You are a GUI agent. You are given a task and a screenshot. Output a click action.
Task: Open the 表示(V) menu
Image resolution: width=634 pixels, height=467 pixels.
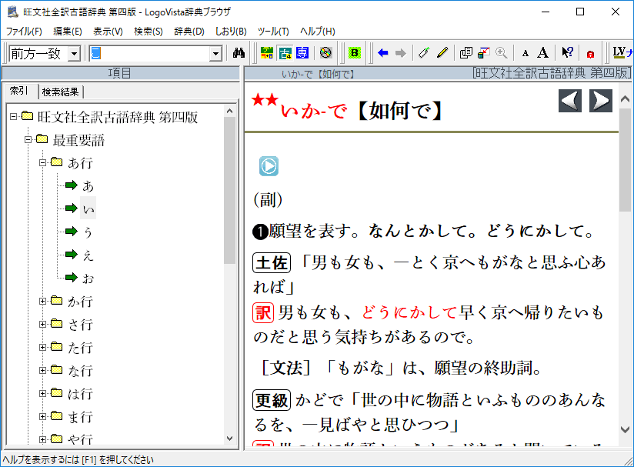pyautogui.click(x=108, y=32)
